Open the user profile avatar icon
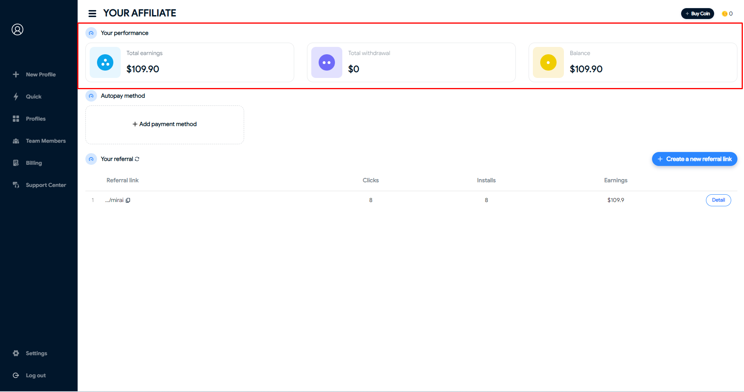 (17, 29)
